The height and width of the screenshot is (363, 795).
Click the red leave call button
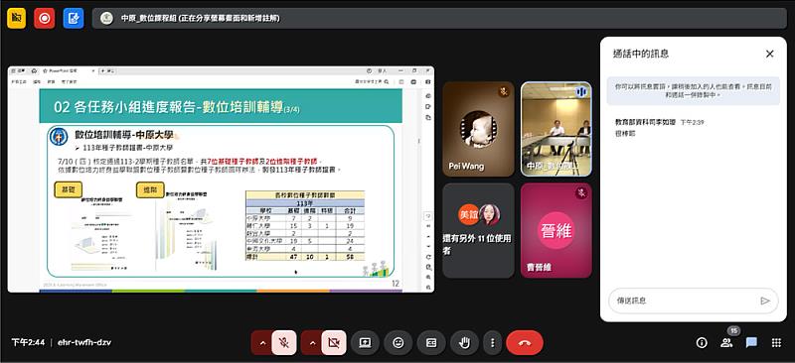525,343
